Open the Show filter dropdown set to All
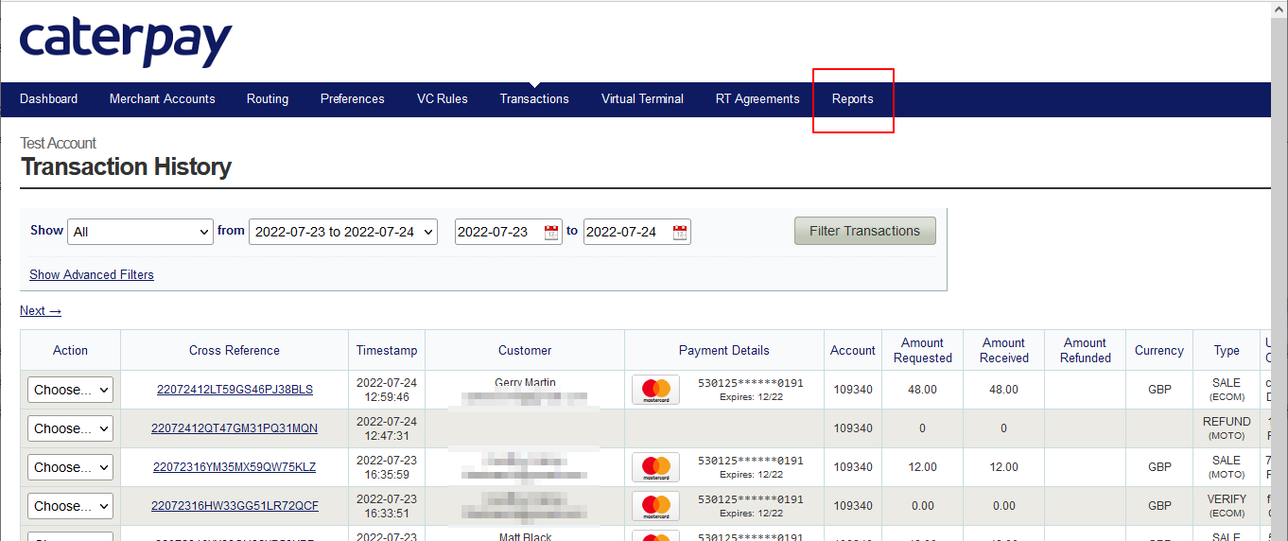1288x541 pixels. 141,232
